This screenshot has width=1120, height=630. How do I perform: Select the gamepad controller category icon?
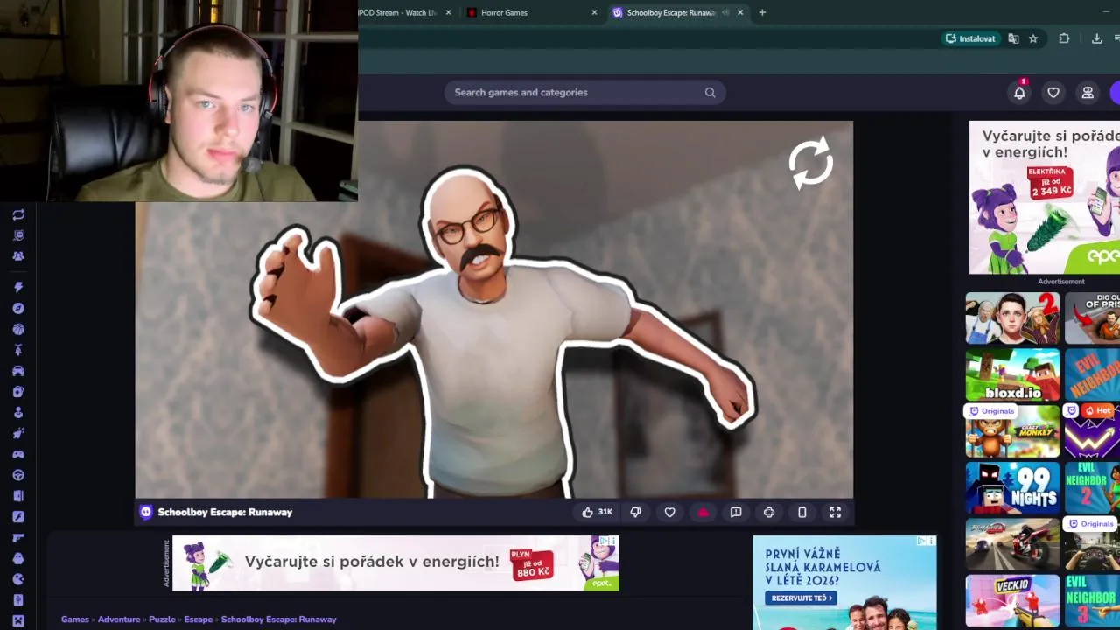click(18, 454)
